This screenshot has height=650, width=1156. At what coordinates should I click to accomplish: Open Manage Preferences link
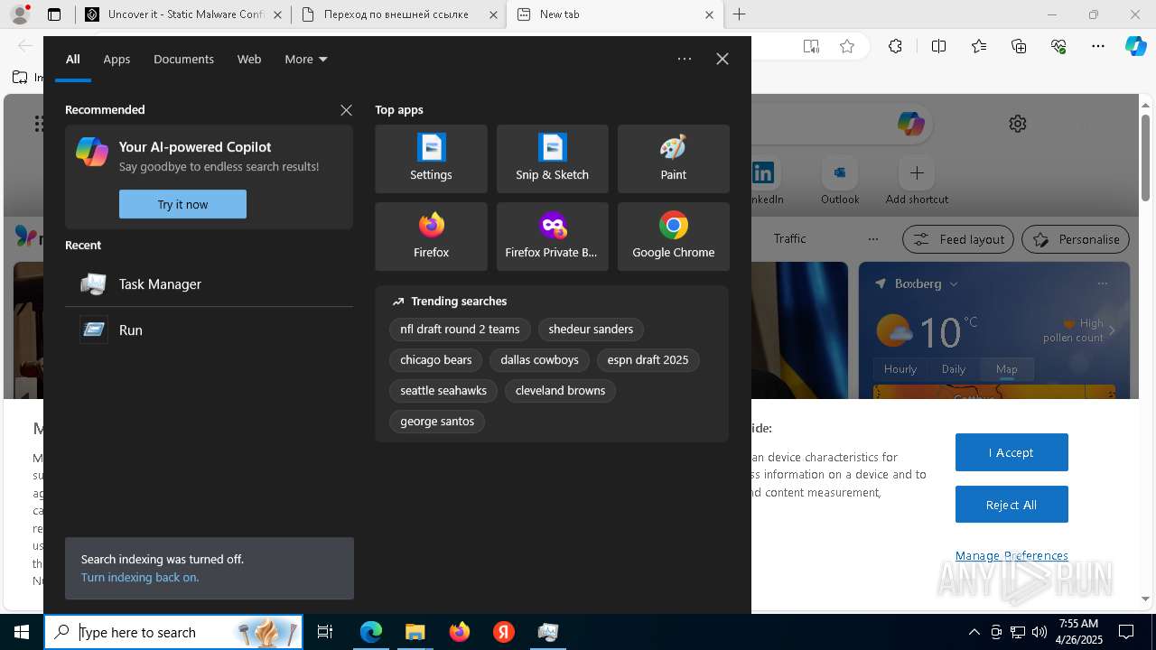point(1011,556)
